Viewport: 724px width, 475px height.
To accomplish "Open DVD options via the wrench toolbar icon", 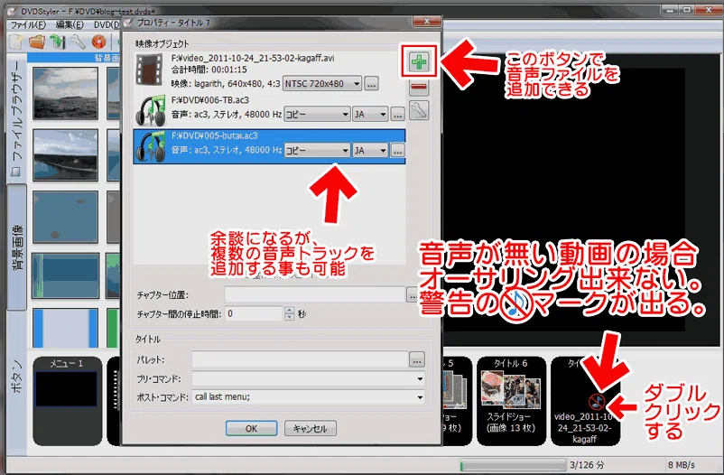I will 78,42.
